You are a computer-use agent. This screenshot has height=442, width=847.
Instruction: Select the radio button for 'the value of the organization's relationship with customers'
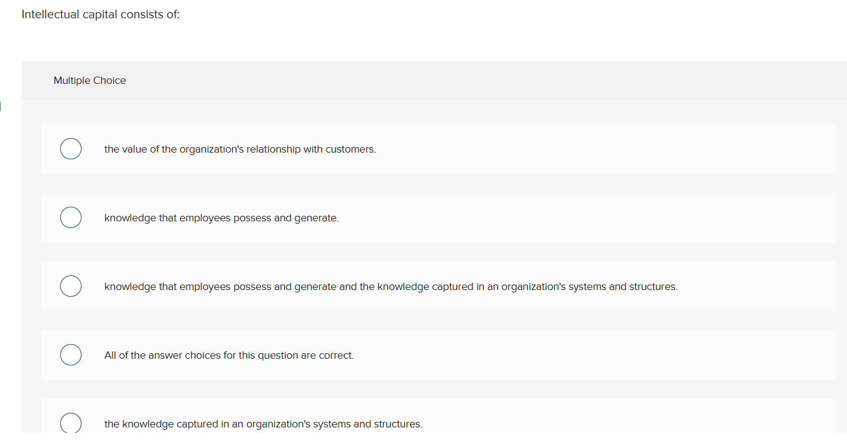coord(71,148)
